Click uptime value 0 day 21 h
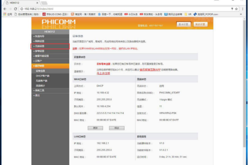Viewport: 248px width, 165px height. [x=173, y=157]
